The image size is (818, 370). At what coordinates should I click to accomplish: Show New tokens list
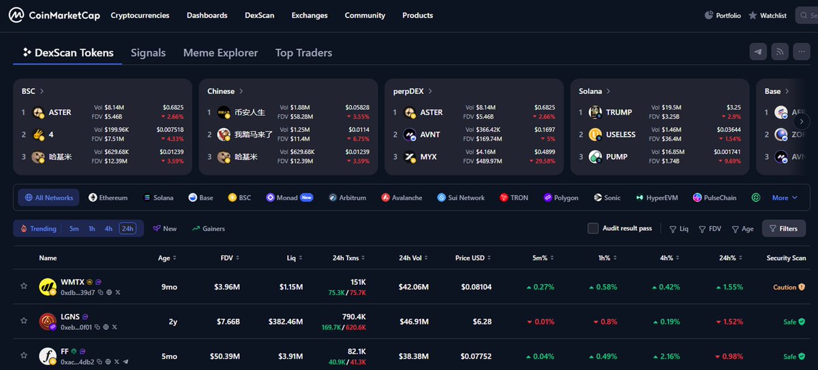(x=164, y=229)
